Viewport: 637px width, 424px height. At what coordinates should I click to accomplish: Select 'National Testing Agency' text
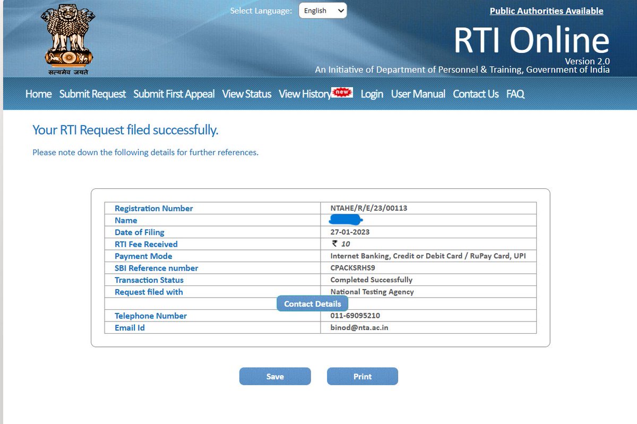(372, 292)
